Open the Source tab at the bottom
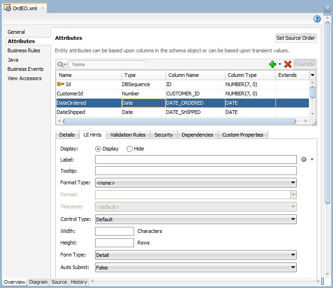 pos(59,282)
